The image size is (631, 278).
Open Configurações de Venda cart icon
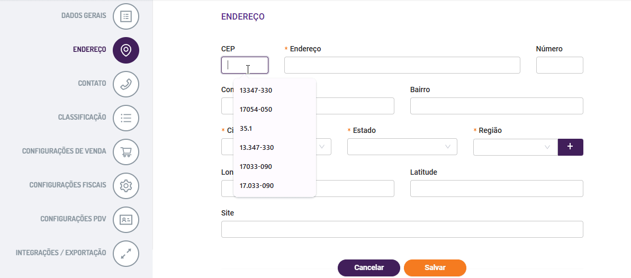point(126,151)
